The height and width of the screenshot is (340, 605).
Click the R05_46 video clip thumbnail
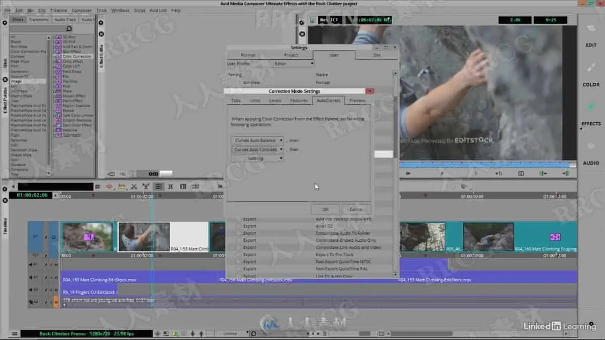click(422, 237)
